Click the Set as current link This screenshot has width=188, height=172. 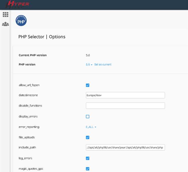[x=103, y=65]
